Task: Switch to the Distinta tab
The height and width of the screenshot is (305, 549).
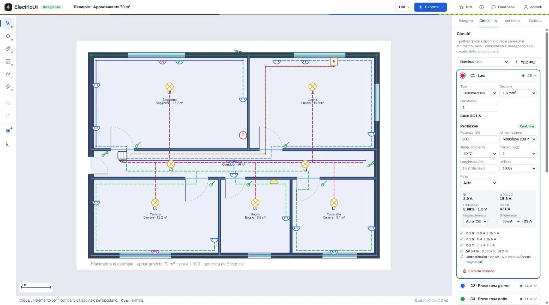Action: click(x=535, y=21)
